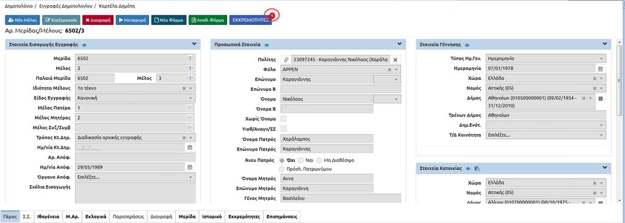Click the building icon beside birth Δήμος
The width and height of the screenshot is (625, 223).
601,98
